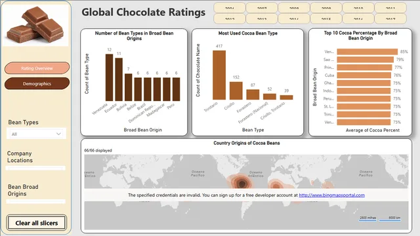The image size is (420, 236).
Task: Click the '66/66 displayed' map text
Action: click(x=98, y=150)
